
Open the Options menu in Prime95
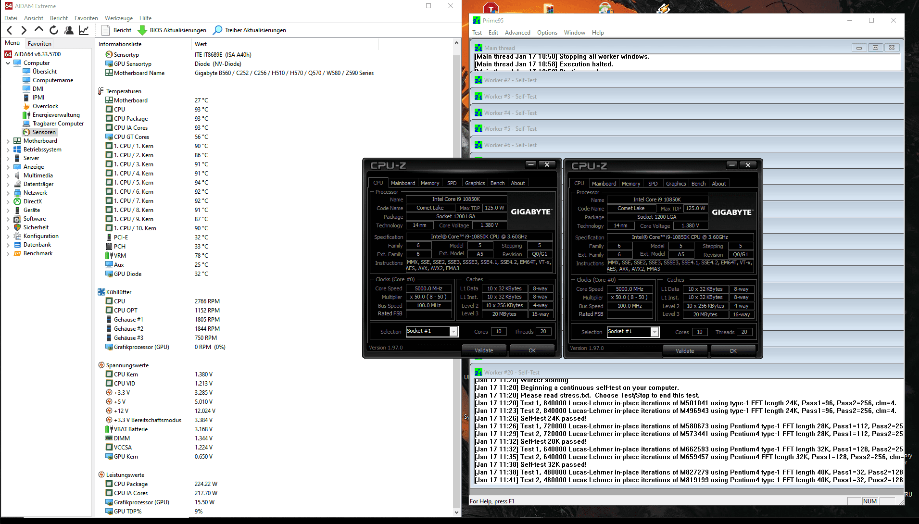click(x=547, y=33)
